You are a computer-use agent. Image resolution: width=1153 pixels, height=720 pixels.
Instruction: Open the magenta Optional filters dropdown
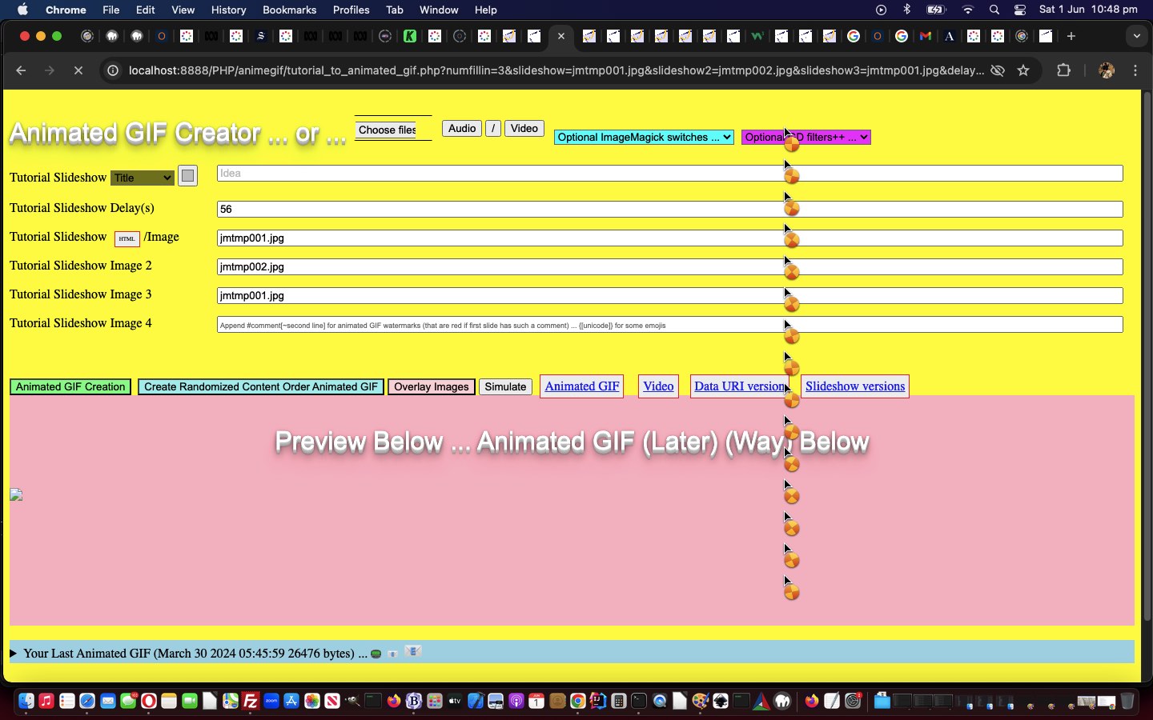click(806, 138)
